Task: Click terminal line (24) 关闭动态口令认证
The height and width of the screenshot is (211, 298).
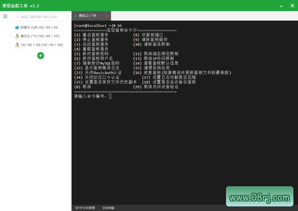Action: (97, 78)
